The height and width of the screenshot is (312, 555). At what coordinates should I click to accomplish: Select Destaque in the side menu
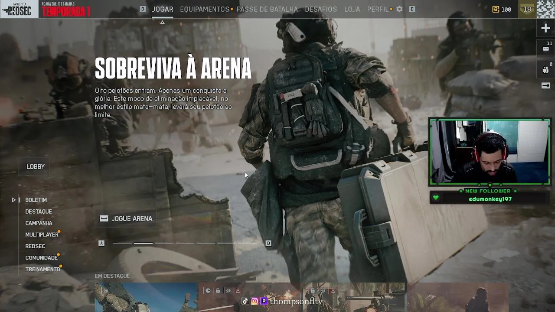(x=39, y=211)
